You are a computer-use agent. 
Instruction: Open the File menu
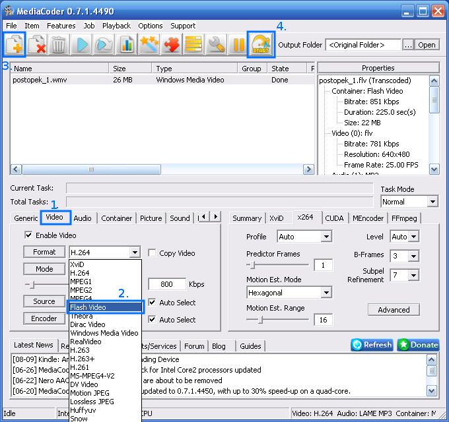tap(11, 26)
